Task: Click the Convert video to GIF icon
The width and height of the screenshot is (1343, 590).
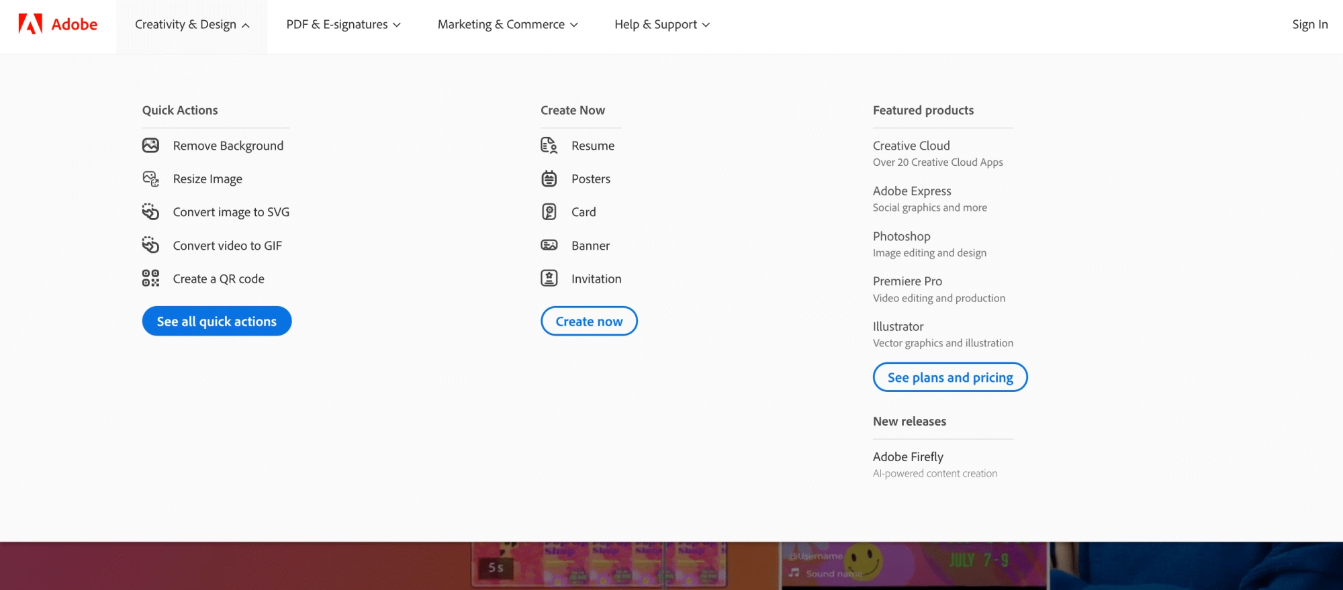Action: pos(150,245)
